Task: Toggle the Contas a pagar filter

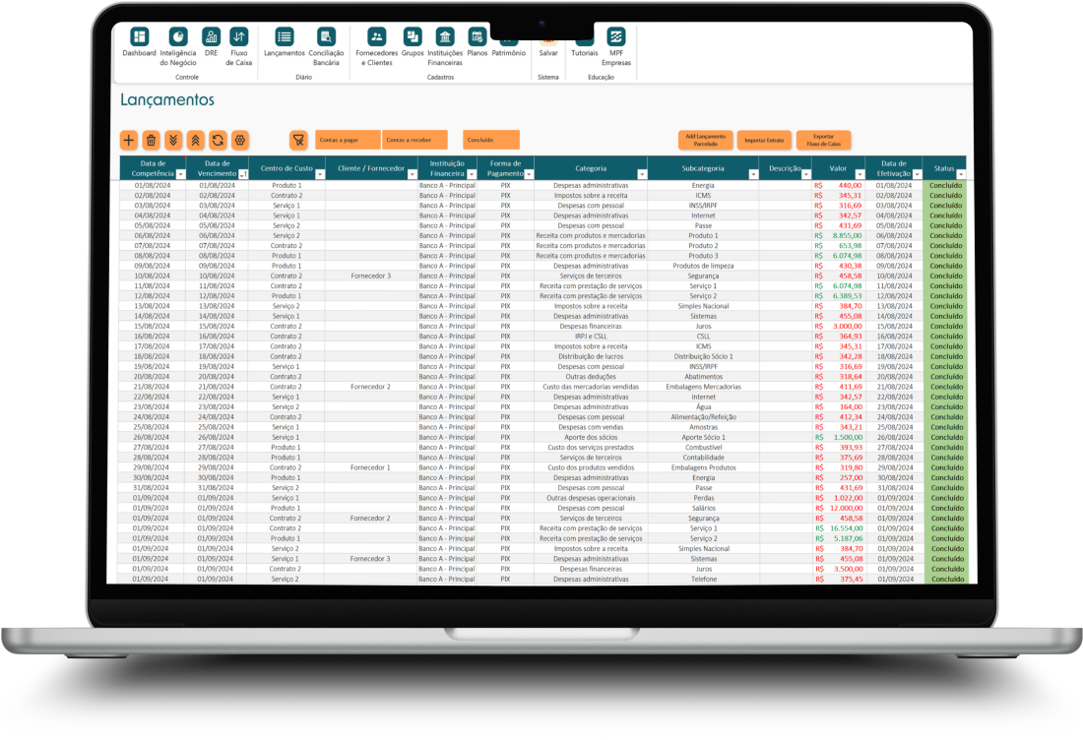Action: 348,140
